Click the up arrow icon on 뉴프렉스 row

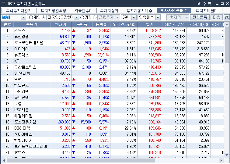pos(74,55)
